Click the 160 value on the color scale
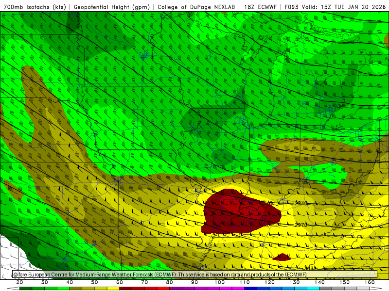 (370, 282)
